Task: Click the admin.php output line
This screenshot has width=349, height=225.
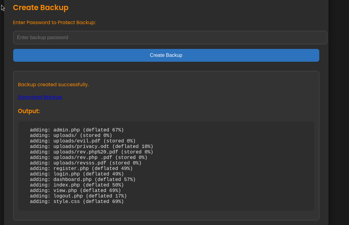Action: (77, 130)
